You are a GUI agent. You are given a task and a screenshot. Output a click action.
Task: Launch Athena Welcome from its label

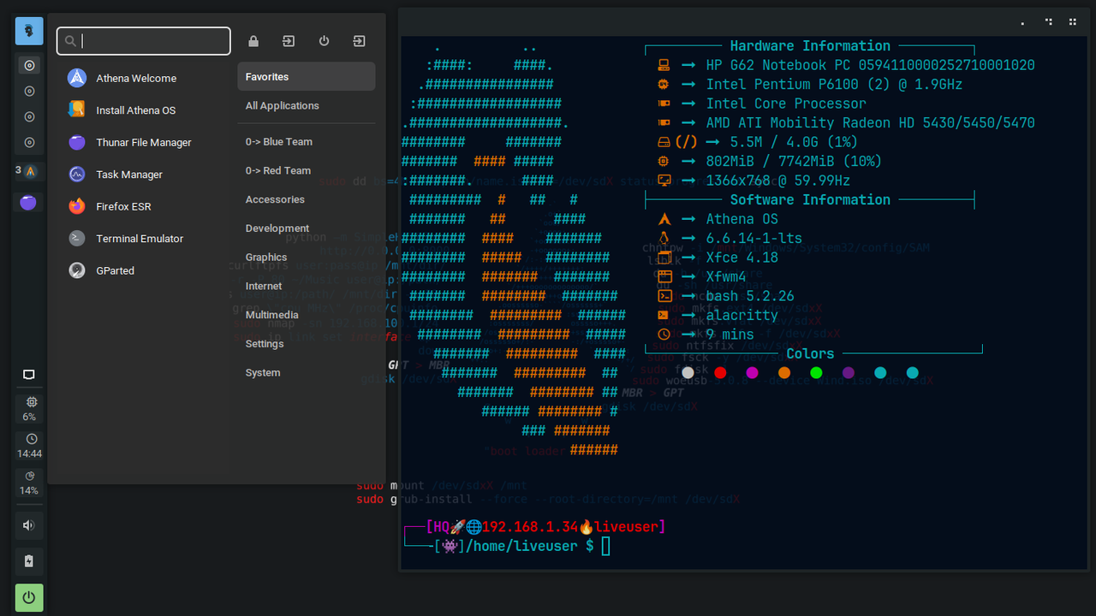click(136, 78)
